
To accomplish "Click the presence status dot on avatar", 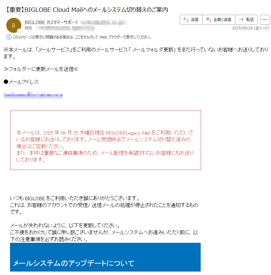I will coord(19,31).
